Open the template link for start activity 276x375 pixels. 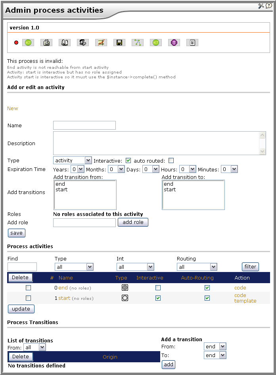[x=245, y=301]
